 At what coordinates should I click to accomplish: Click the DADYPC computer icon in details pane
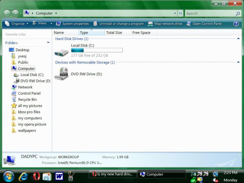point(10,160)
